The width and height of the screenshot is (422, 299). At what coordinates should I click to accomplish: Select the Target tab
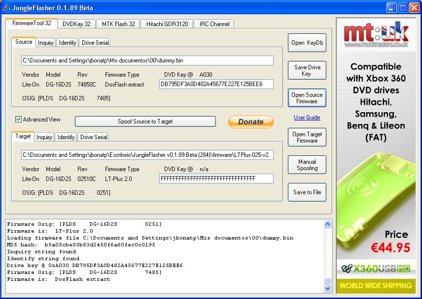coord(23,136)
